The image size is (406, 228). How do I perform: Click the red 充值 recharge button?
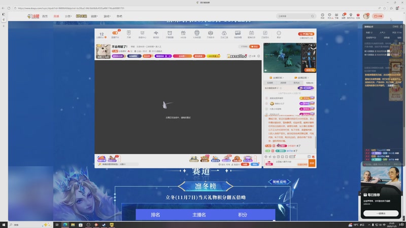pyautogui.click(x=245, y=164)
